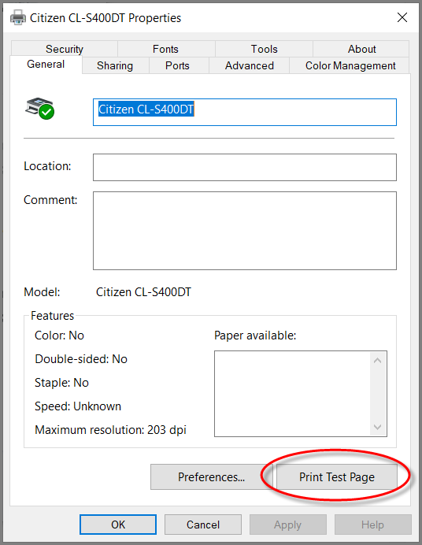Click 'Maximum resolution: 203 dpi' text

110,430
